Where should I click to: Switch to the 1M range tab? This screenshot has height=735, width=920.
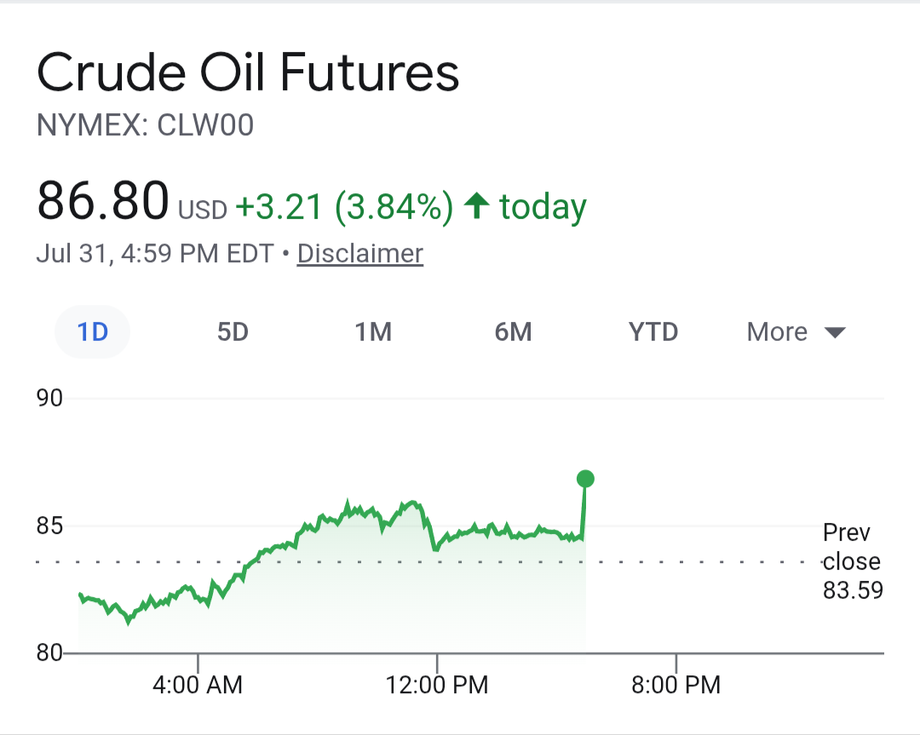(373, 332)
